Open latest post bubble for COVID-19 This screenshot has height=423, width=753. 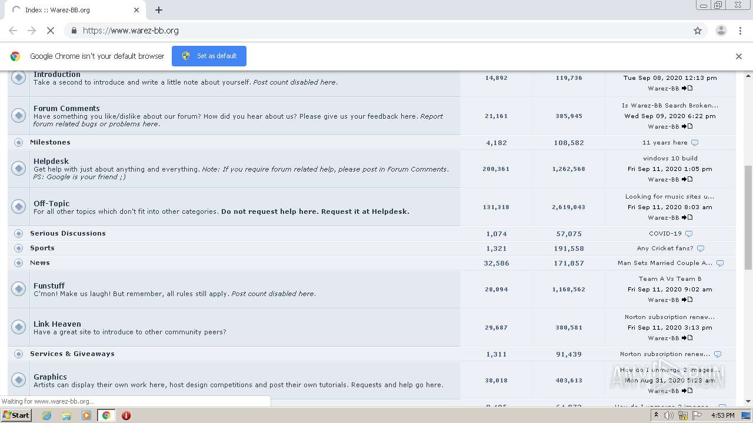[689, 234]
